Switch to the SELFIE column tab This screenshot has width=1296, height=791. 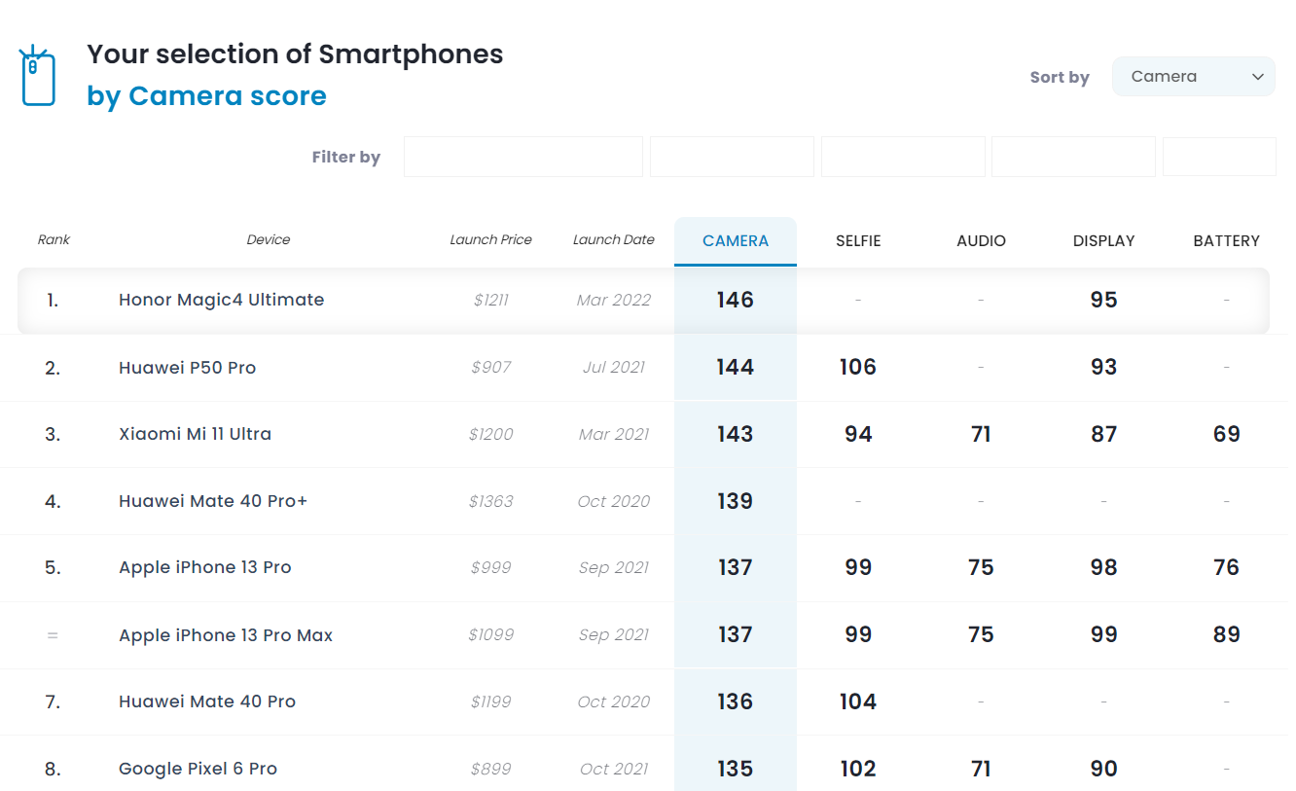point(857,241)
